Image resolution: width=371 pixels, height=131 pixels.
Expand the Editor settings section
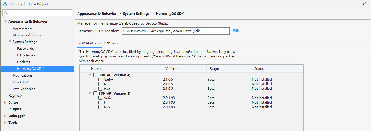pos(5,102)
